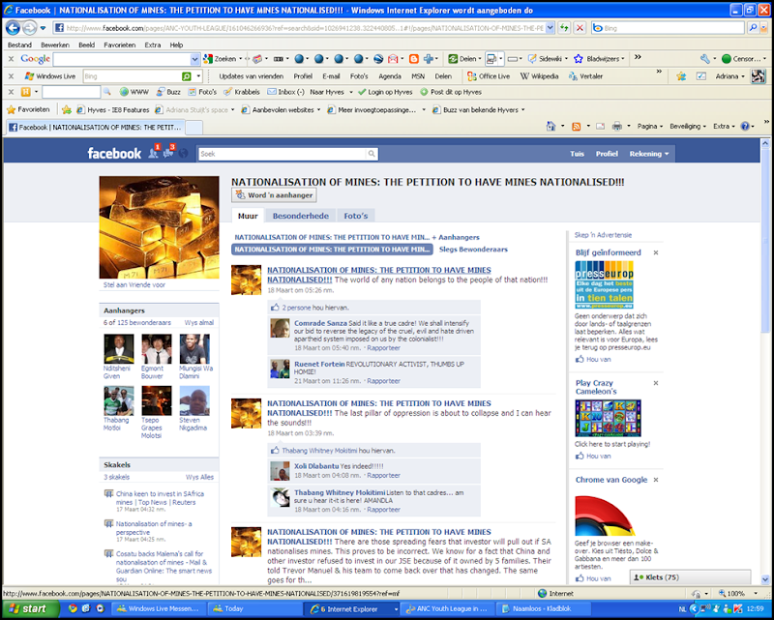
Task: Click the Home icon in the command bar
Action: (x=551, y=127)
